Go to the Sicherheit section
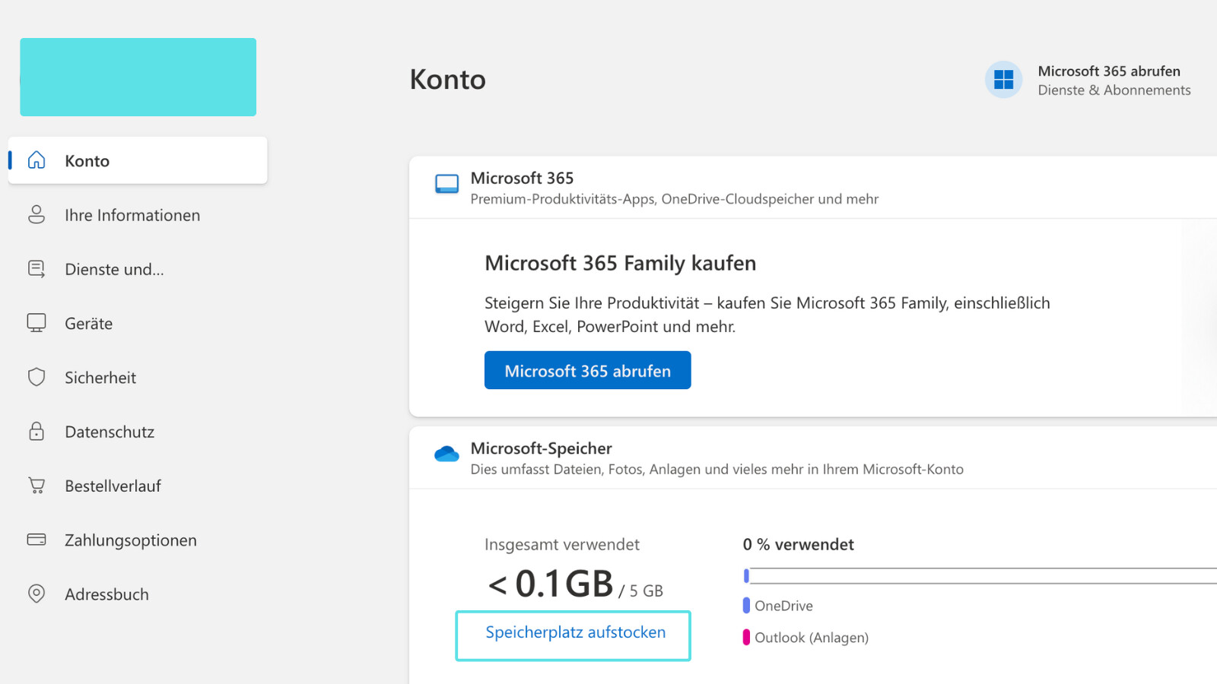This screenshot has height=684, width=1217. coord(100,378)
